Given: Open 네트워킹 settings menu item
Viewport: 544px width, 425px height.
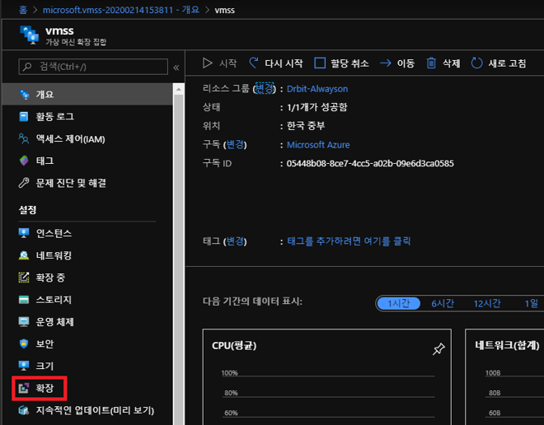Looking at the screenshot, I should (87, 255).
